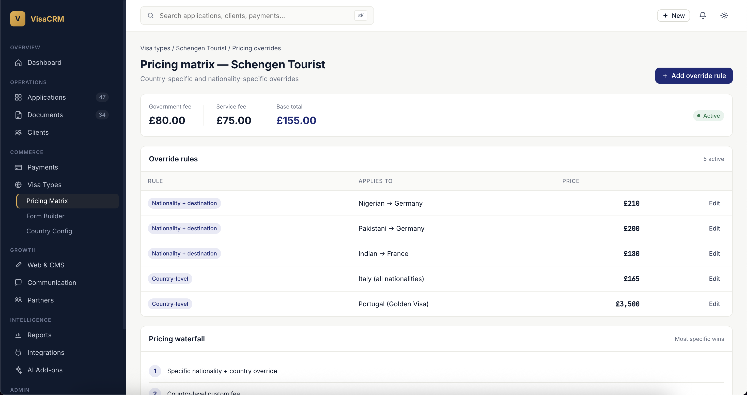Screen dimensions: 747x395
Task: Edit the Nigerian → Germany rule
Action: pyautogui.click(x=714, y=203)
